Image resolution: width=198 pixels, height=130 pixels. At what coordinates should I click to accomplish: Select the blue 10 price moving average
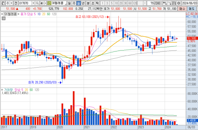tap(39, 14)
